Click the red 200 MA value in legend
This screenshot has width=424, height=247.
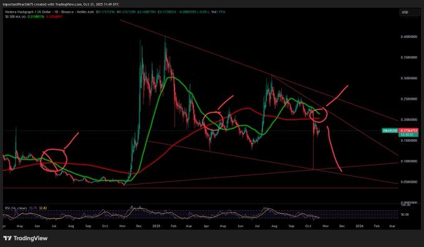(x=54, y=16)
